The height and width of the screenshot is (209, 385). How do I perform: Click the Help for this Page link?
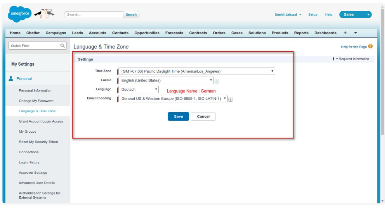(354, 47)
